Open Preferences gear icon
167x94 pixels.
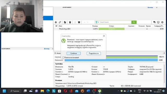pyautogui.click(x=162, y=22)
